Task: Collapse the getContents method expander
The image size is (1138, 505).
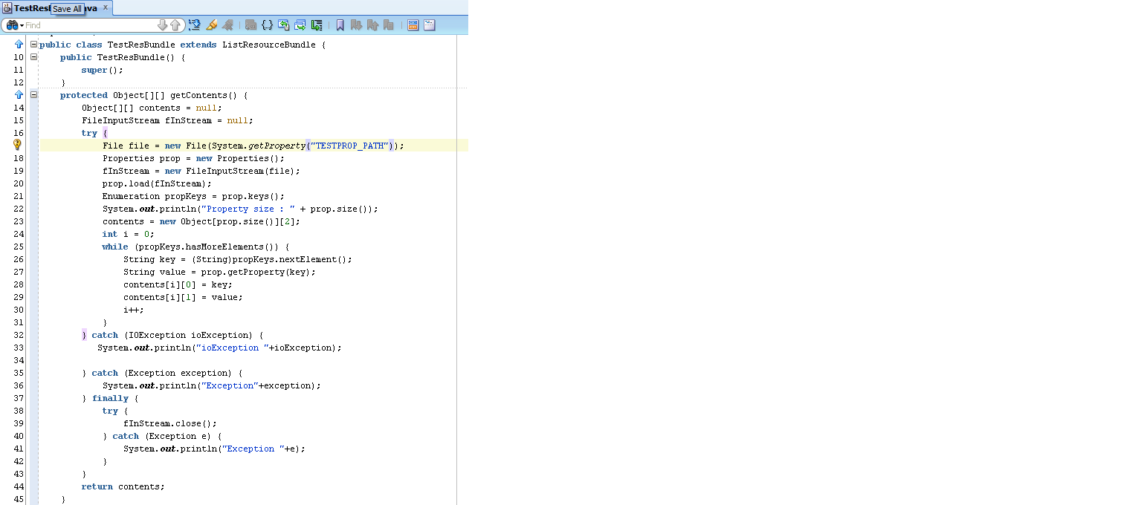Action: pyautogui.click(x=33, y=95)
